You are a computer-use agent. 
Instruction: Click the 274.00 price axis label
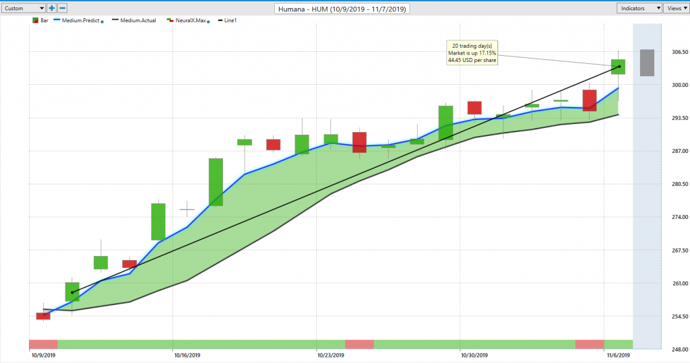tap(680, 217)
